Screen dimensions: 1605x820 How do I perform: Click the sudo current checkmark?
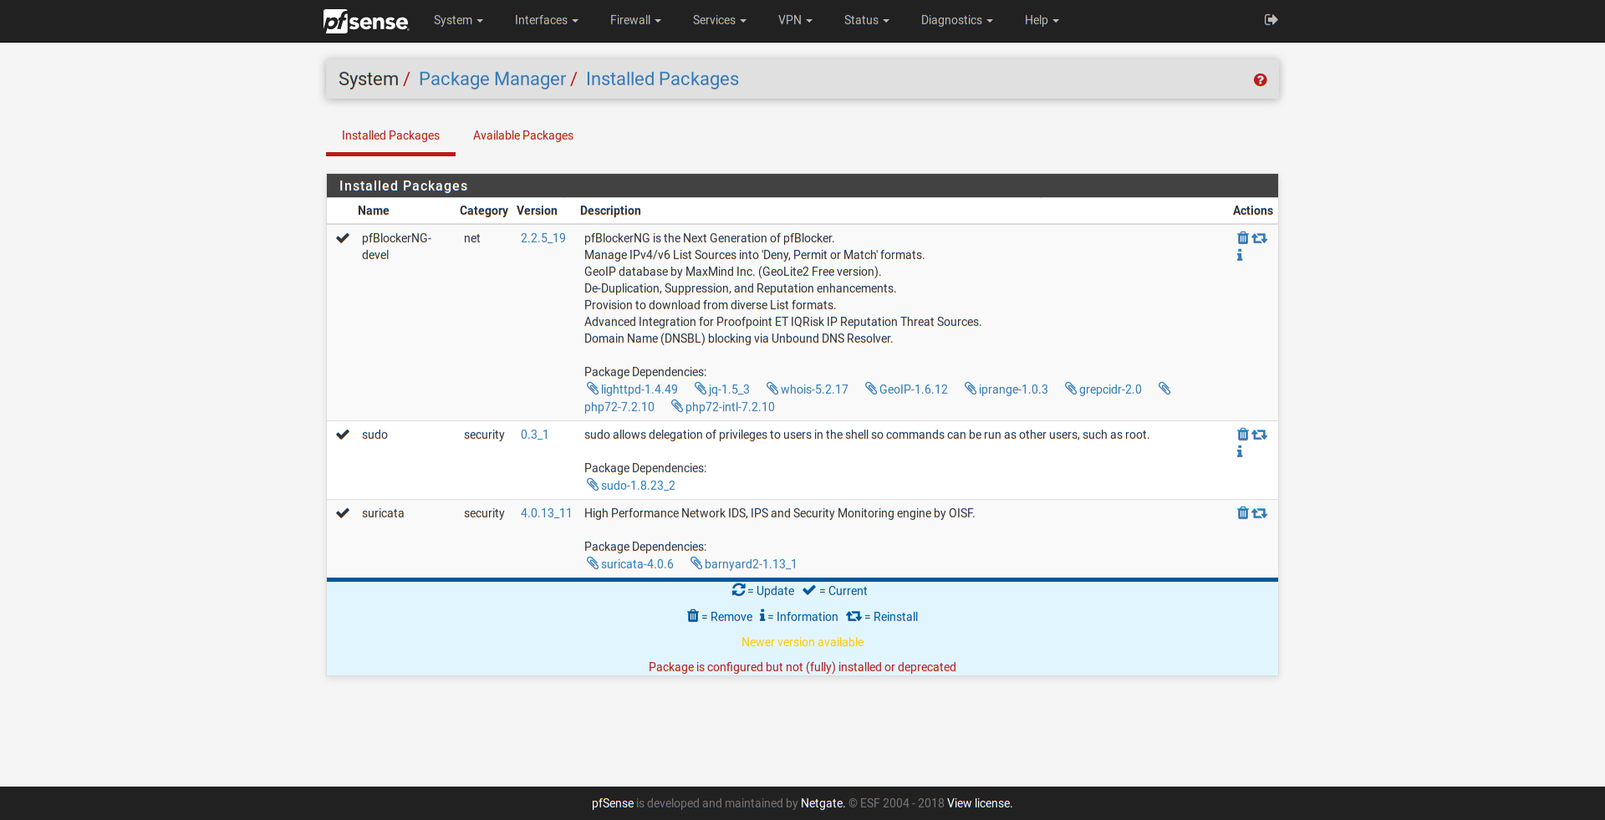[343, 435]
